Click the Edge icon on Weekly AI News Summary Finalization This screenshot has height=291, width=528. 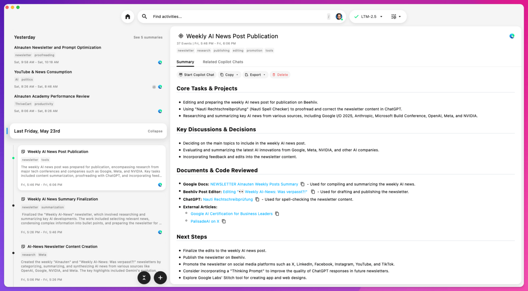tap(160, 232)
